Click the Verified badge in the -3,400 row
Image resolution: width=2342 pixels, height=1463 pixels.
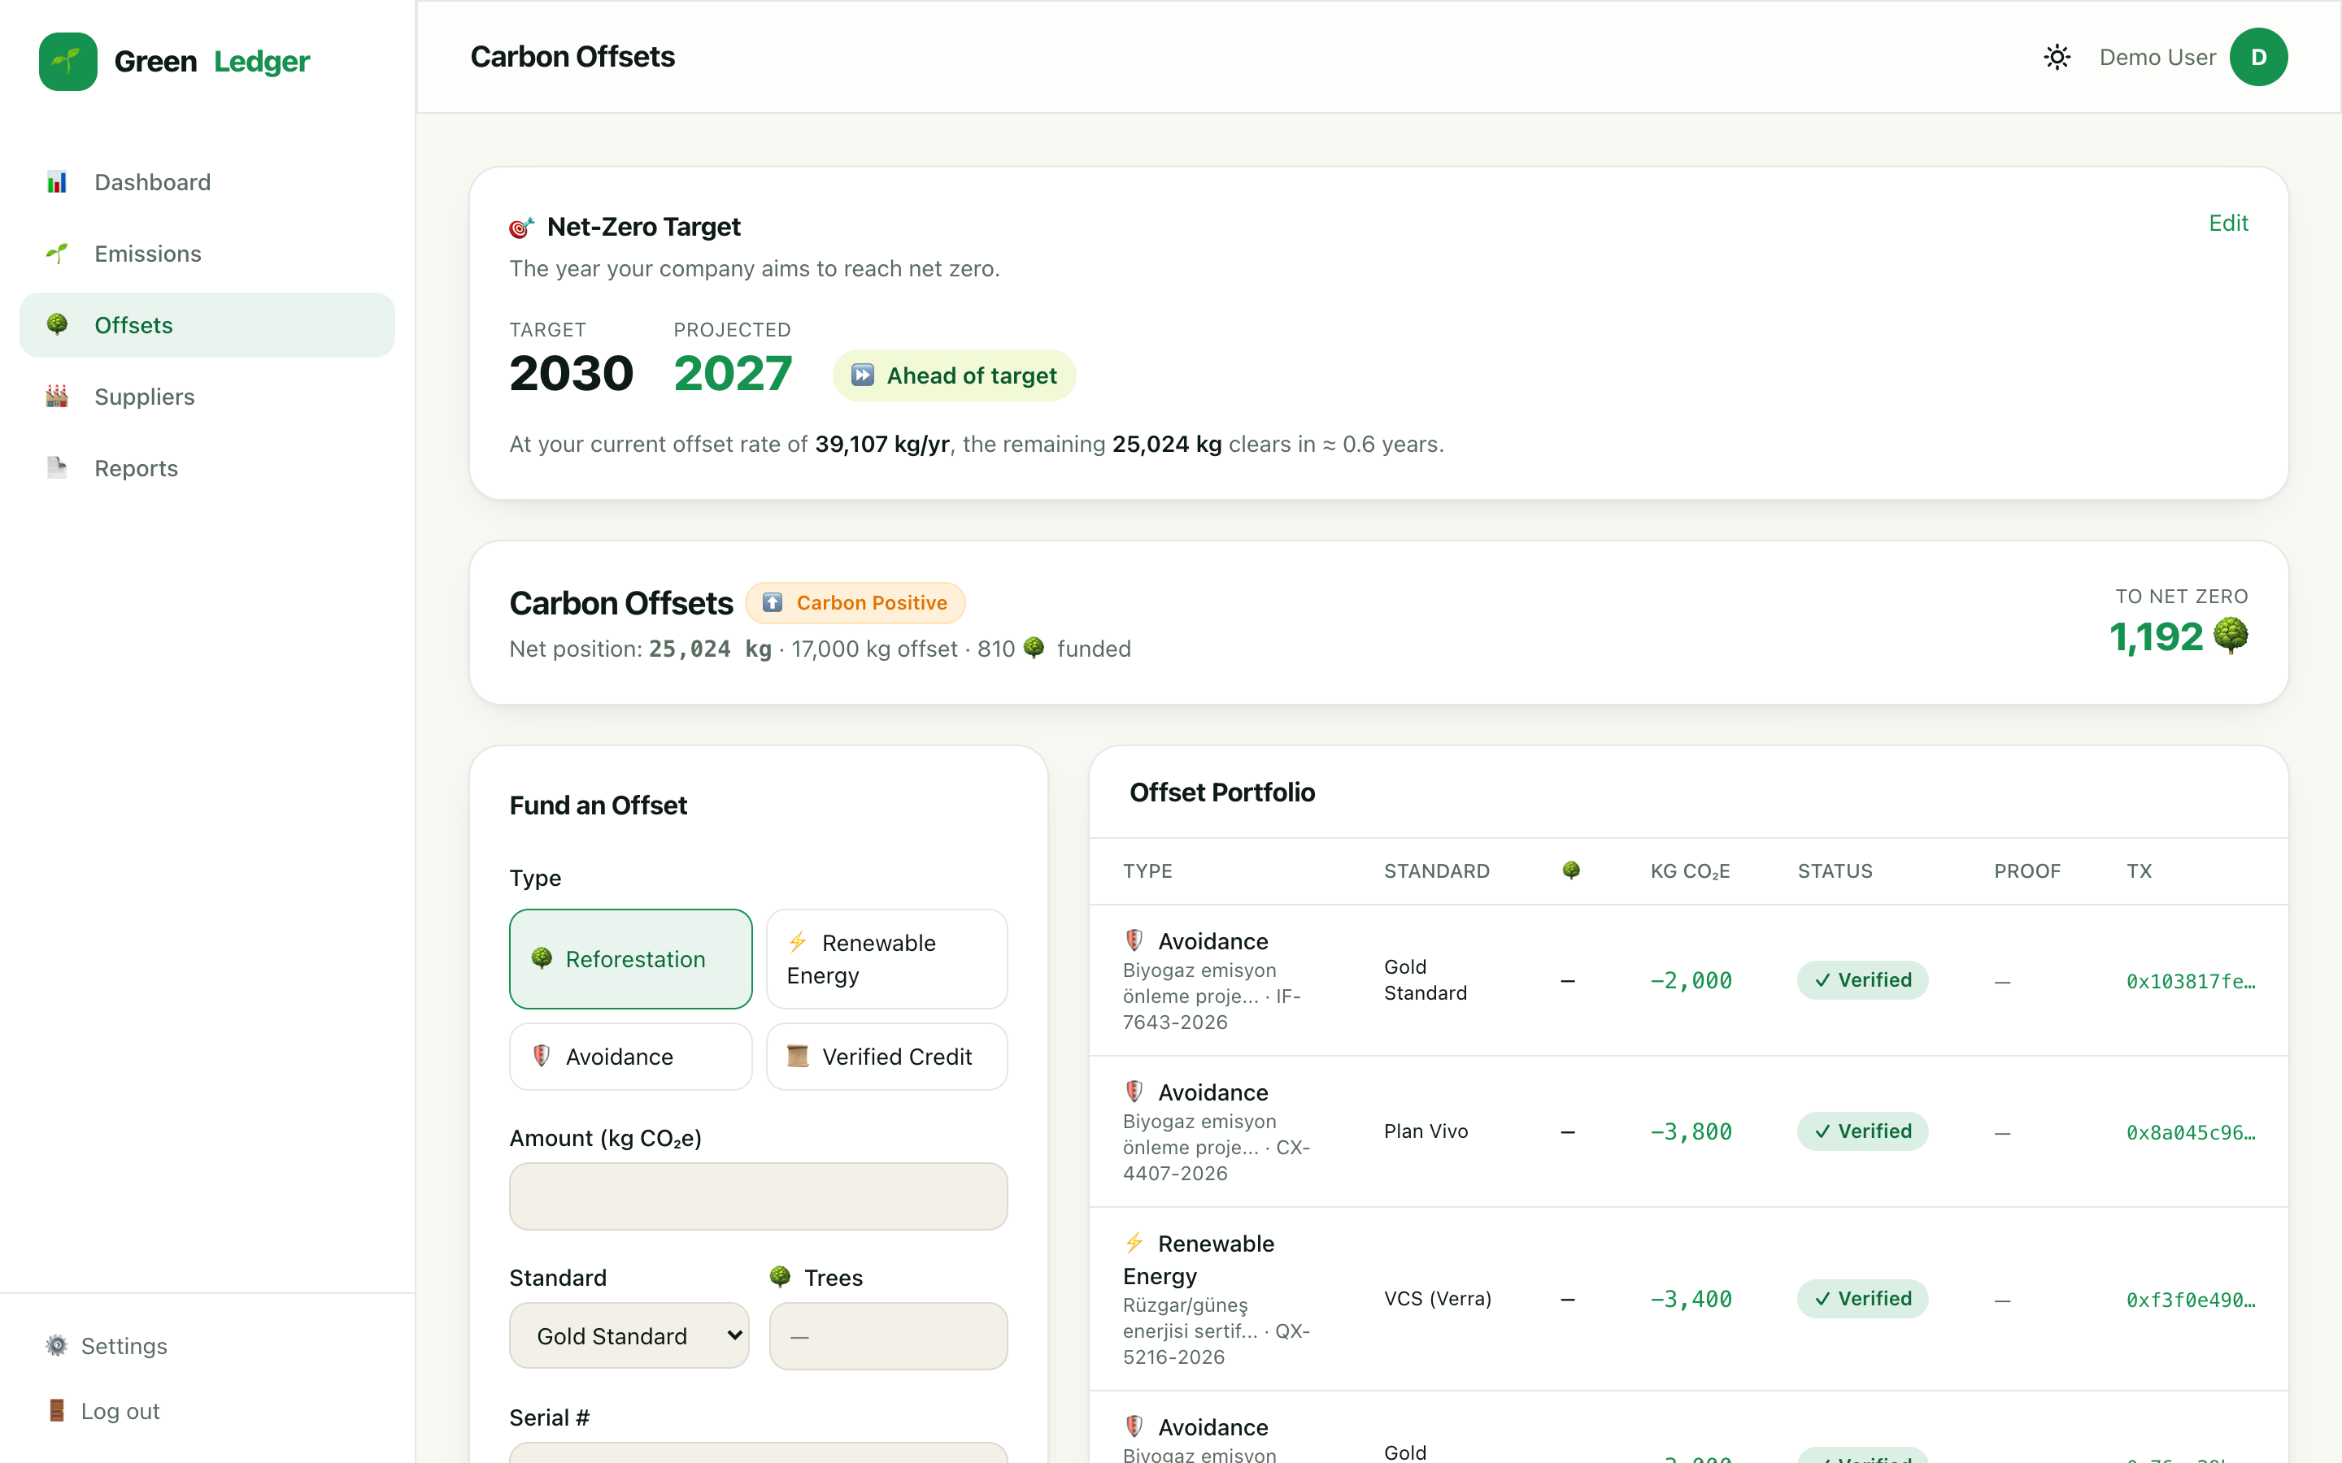pos(1862,1299)
